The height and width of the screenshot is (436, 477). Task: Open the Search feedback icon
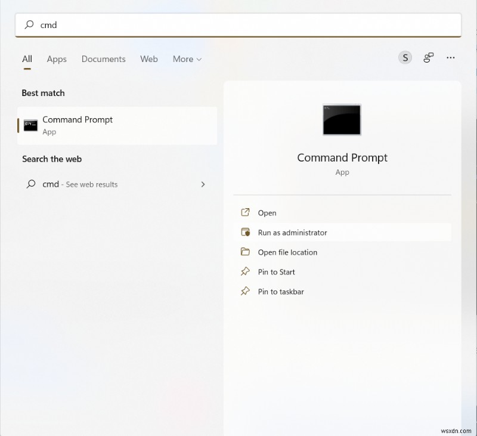coord(428,57)
